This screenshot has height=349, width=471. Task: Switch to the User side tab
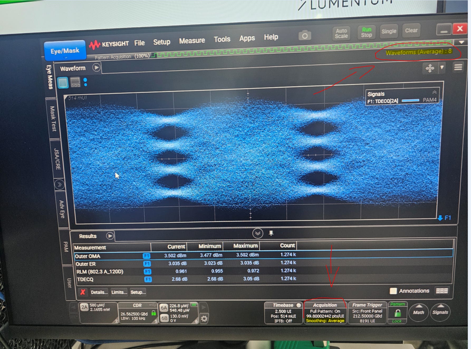[69, 283]
